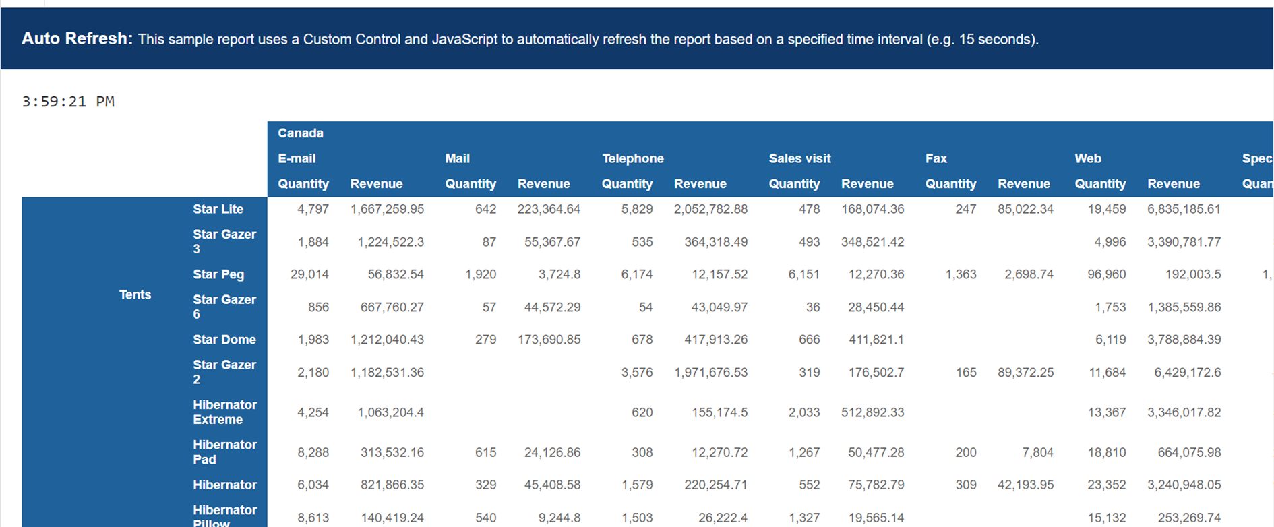The image size is (1274, 527).
Task: Select the value 7,804 in Hibernator Pad row
Action: click(x=1037, y=452)
